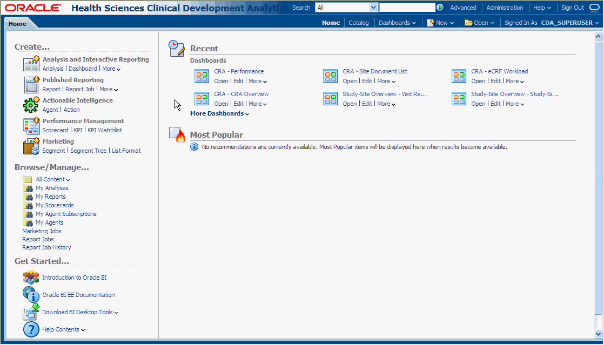Create a new Analysis
The width and height of the screenshot is (604, 345).
(x=53, y=69)
